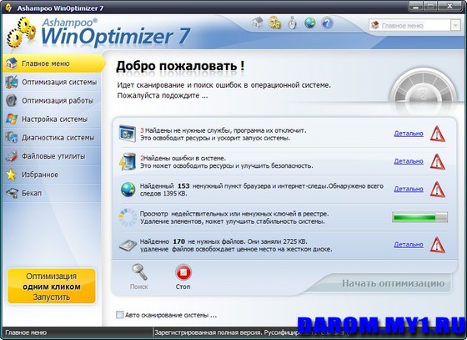Open Файловые утилиты section
Viewport: 467px width, 340px height.
[x=52, y=156]
